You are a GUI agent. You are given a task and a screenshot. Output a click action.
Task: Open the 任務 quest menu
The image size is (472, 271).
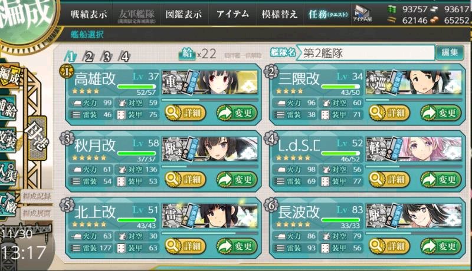pyautogui.click(x=328, y=14)
